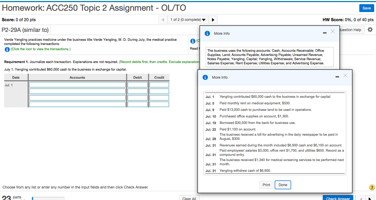Viewport: 376px width, 200px height.
Task: Switch to the next question with the arrow
Action: (x=213, y=19)
